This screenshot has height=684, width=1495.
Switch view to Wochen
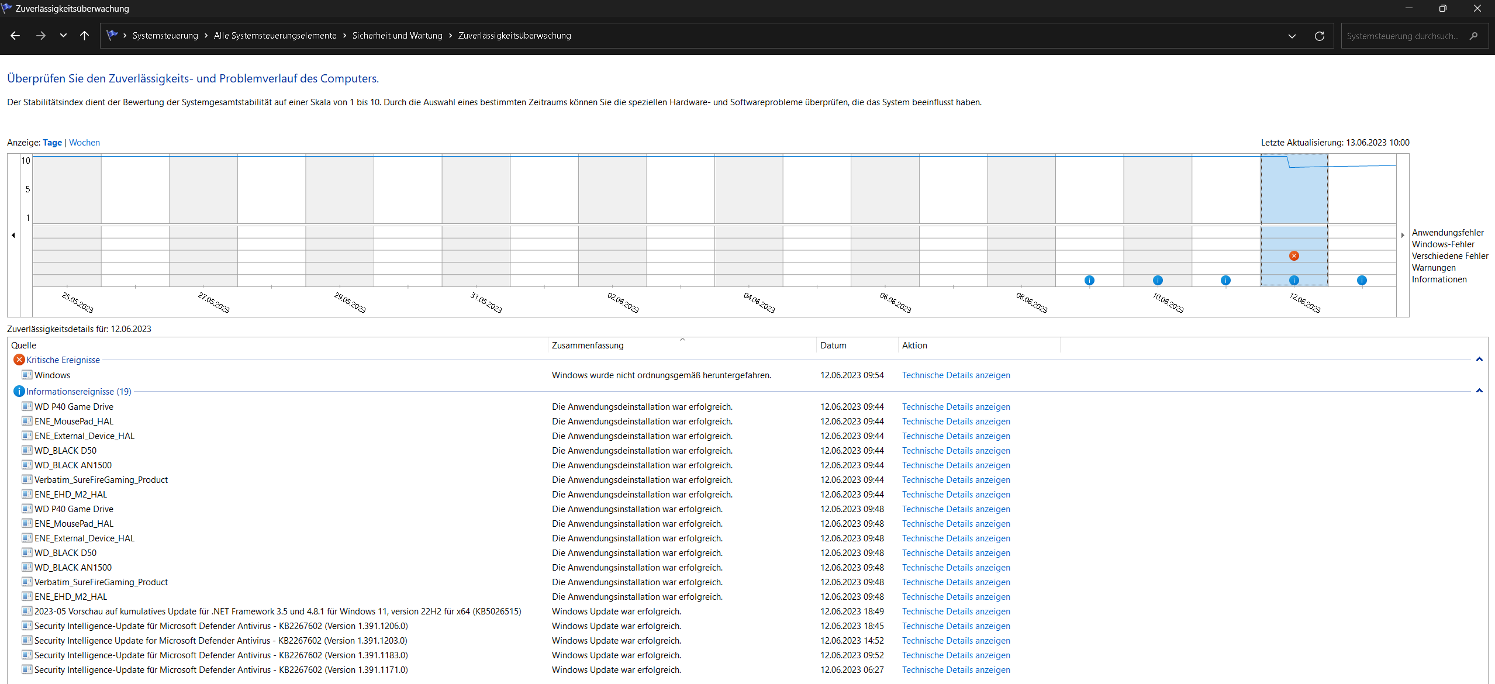(84, 143)
